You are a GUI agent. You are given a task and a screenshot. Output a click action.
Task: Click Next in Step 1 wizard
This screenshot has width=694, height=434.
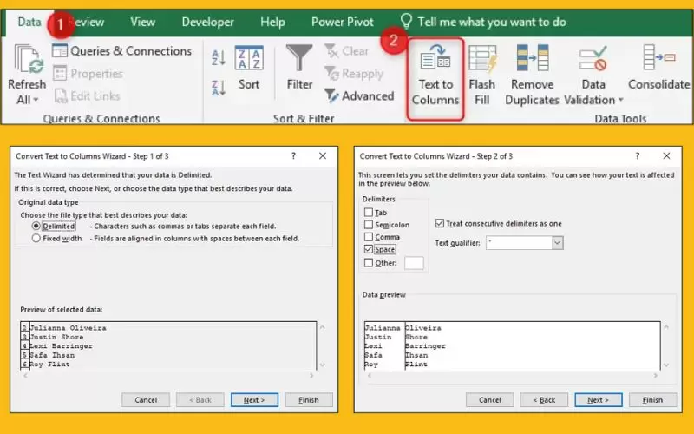tap(254, 400)
